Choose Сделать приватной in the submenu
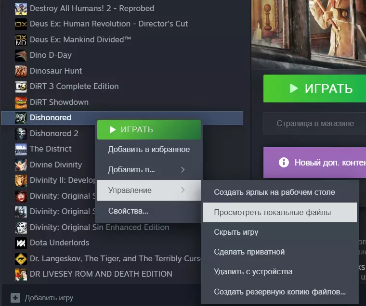The width and height of the screenshot is (366, 306). (280, 252)
